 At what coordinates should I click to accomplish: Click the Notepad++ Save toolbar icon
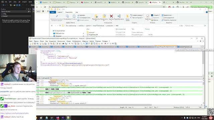[x=35, y=44]
